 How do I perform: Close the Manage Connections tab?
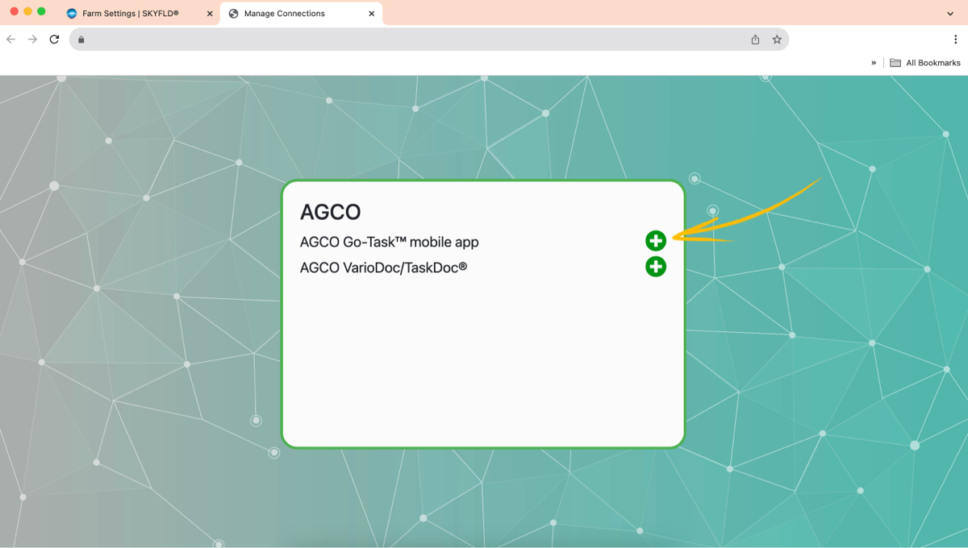click(372, 14)
